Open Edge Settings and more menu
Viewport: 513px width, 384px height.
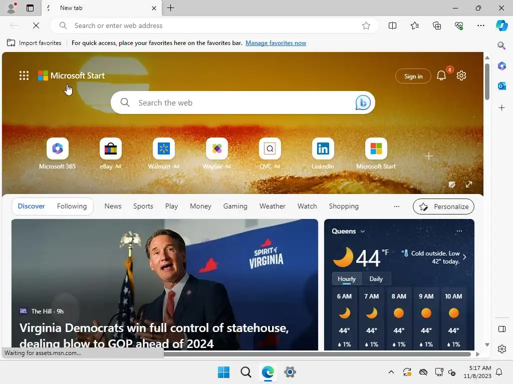point(480,25)
